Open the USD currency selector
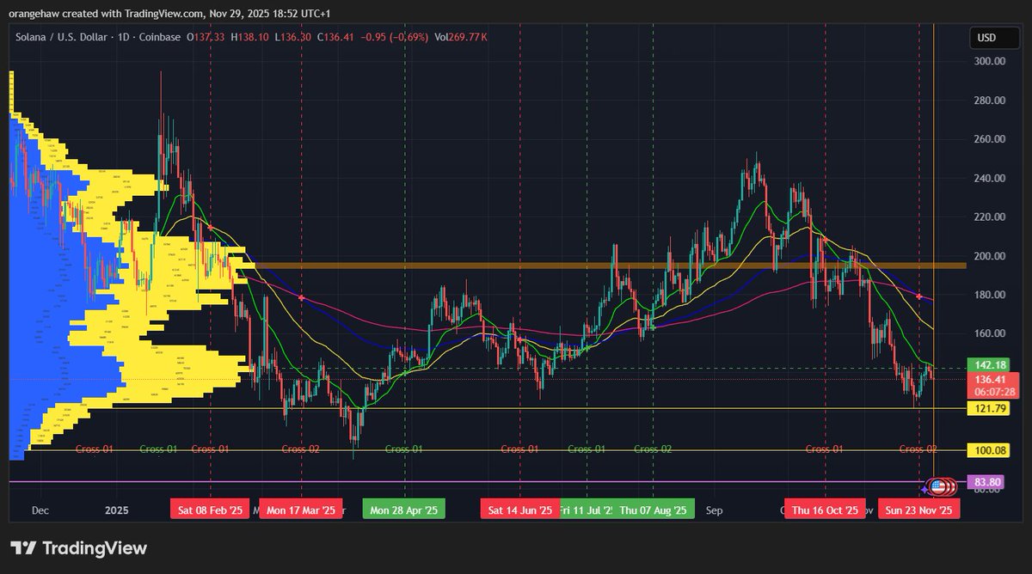The width and height of the screenshot is (1032, 574). [x=994, y=37]
